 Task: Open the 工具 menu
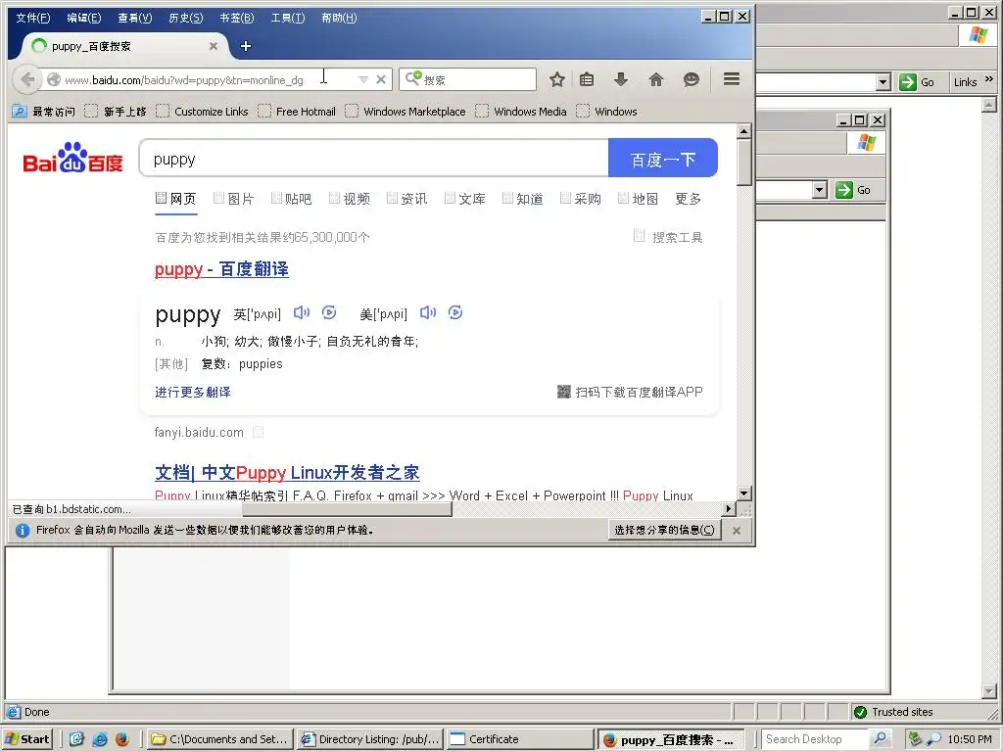tap(288, 18)
